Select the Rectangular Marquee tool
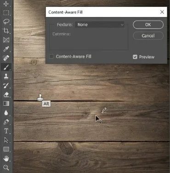This screenshot has width=170, height=173. 6,13
